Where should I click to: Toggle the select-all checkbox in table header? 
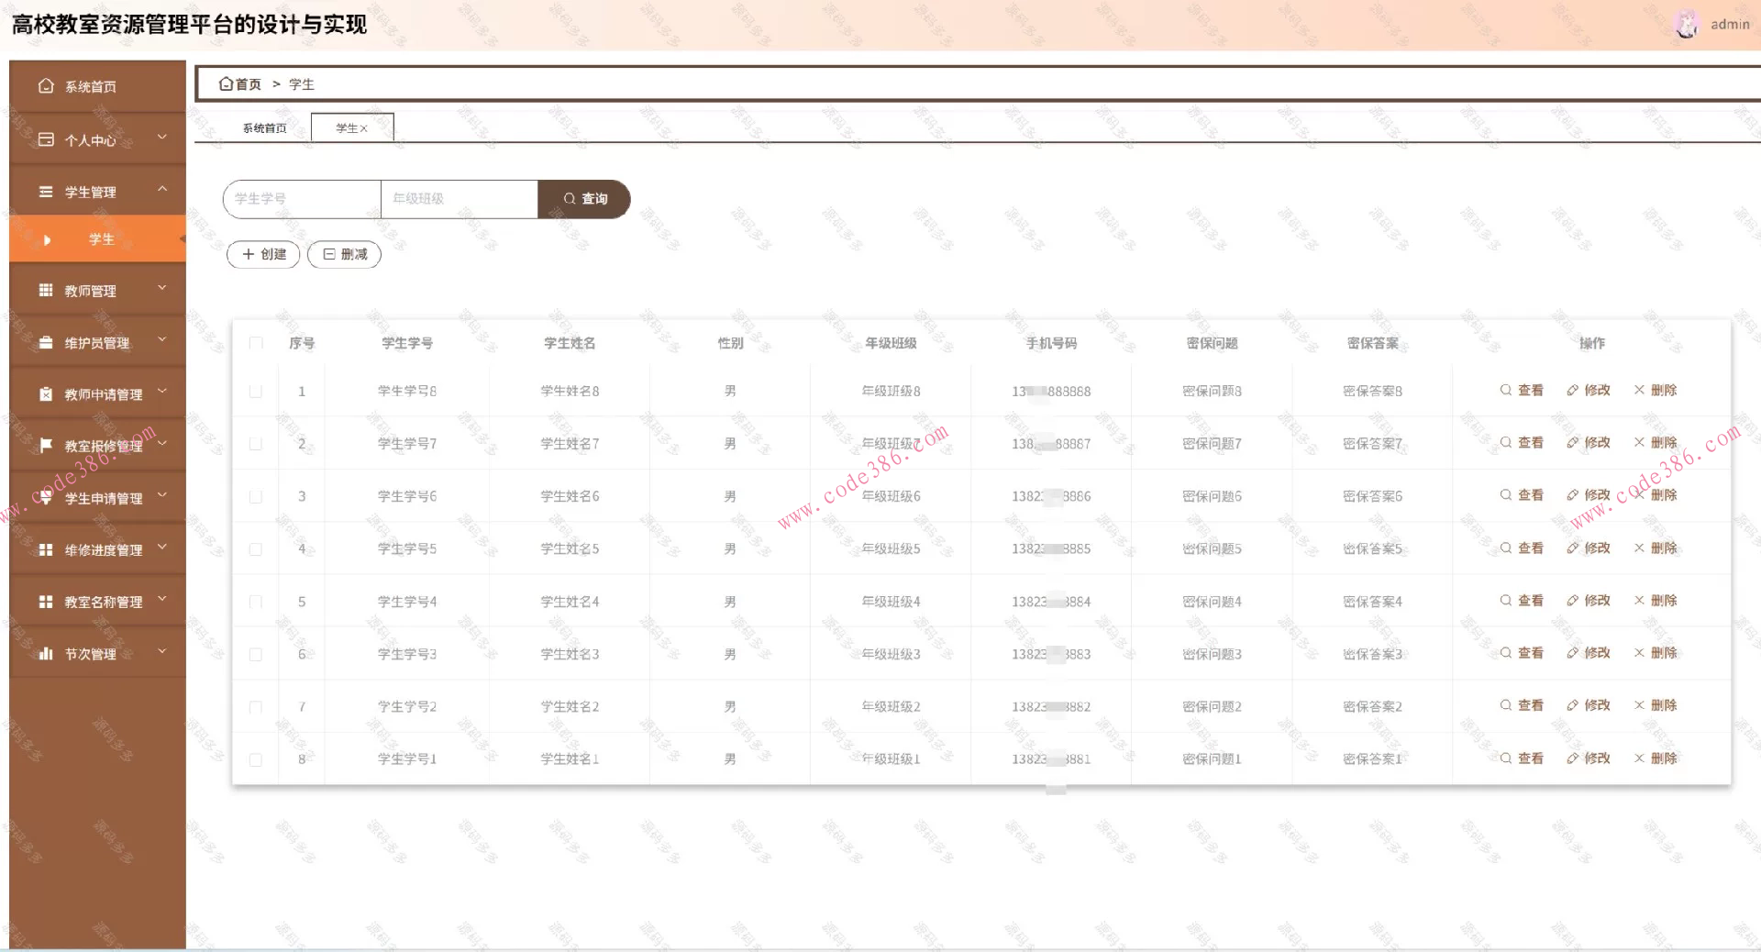coord(256,343)
